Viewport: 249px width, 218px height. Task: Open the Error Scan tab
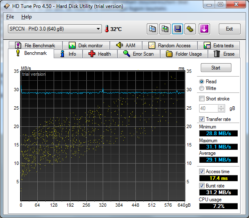point(139,54)
